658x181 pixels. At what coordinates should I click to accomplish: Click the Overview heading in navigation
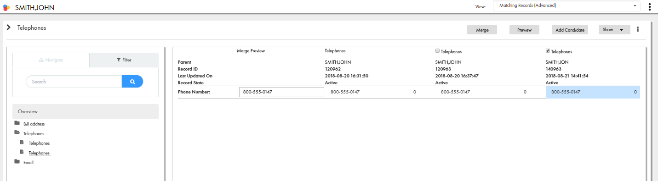pos(86,111)
